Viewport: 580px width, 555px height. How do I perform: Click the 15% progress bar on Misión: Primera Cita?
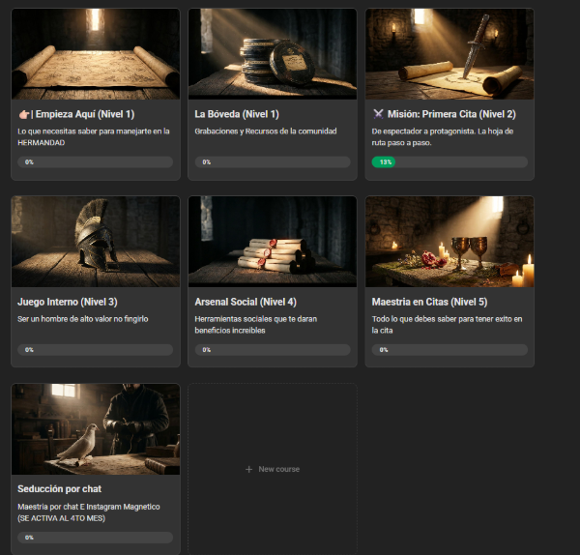(449, 161)
